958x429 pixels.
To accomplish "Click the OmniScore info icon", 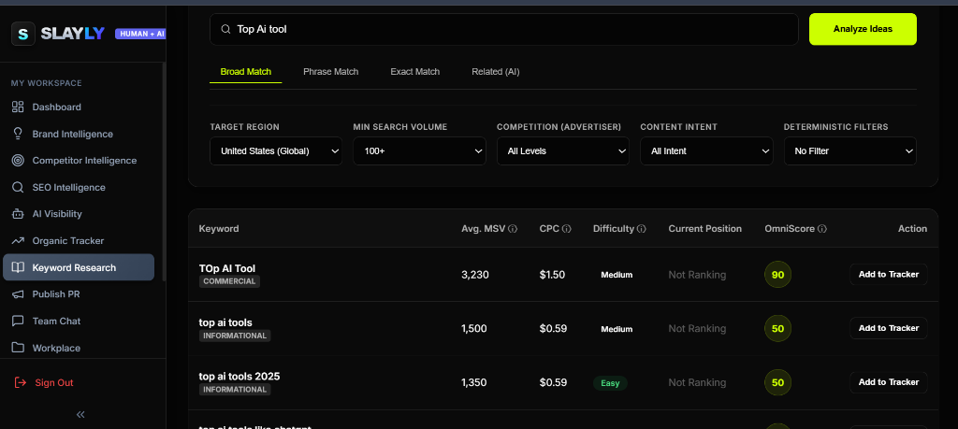I will (x=822, y=229).
